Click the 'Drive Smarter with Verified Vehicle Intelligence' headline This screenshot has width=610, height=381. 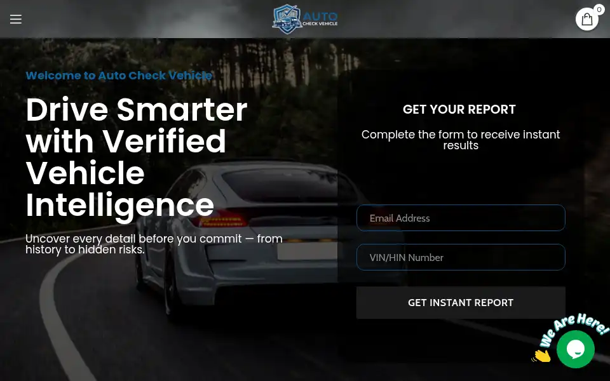point(137,157)
